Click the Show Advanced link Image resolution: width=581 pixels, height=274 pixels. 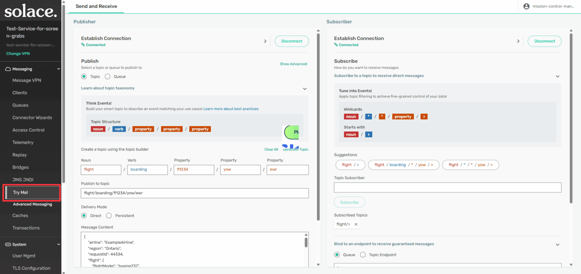294,64
